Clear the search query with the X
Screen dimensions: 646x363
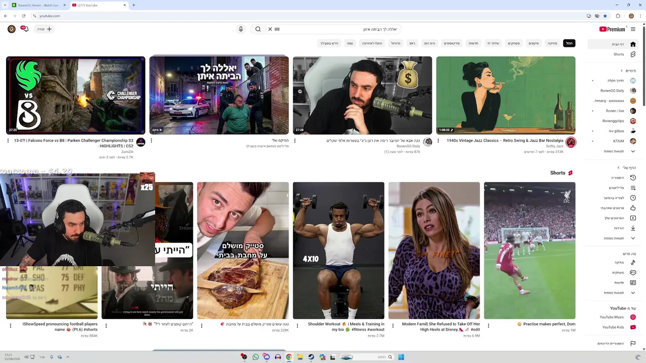pos(270,29)
